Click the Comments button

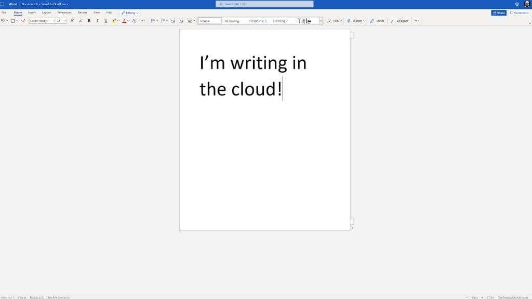pyautogui.click(x=519, y=12)
